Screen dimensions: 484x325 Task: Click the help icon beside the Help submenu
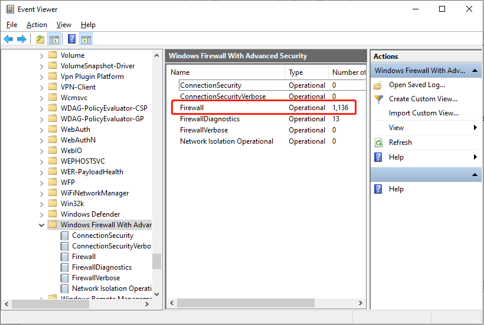378,157
